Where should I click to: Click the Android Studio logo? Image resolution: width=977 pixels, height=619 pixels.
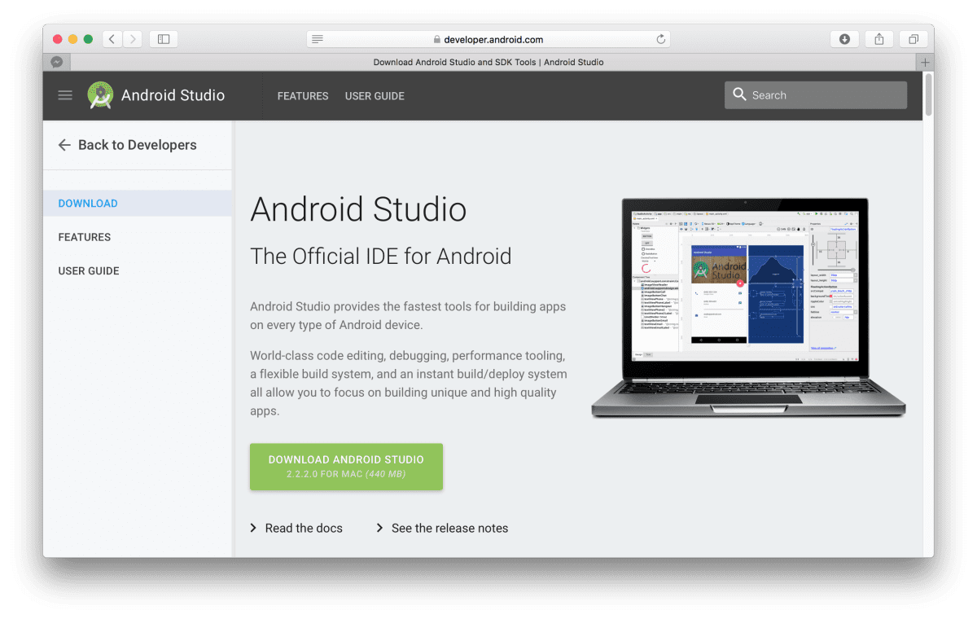tap(100, 94)
